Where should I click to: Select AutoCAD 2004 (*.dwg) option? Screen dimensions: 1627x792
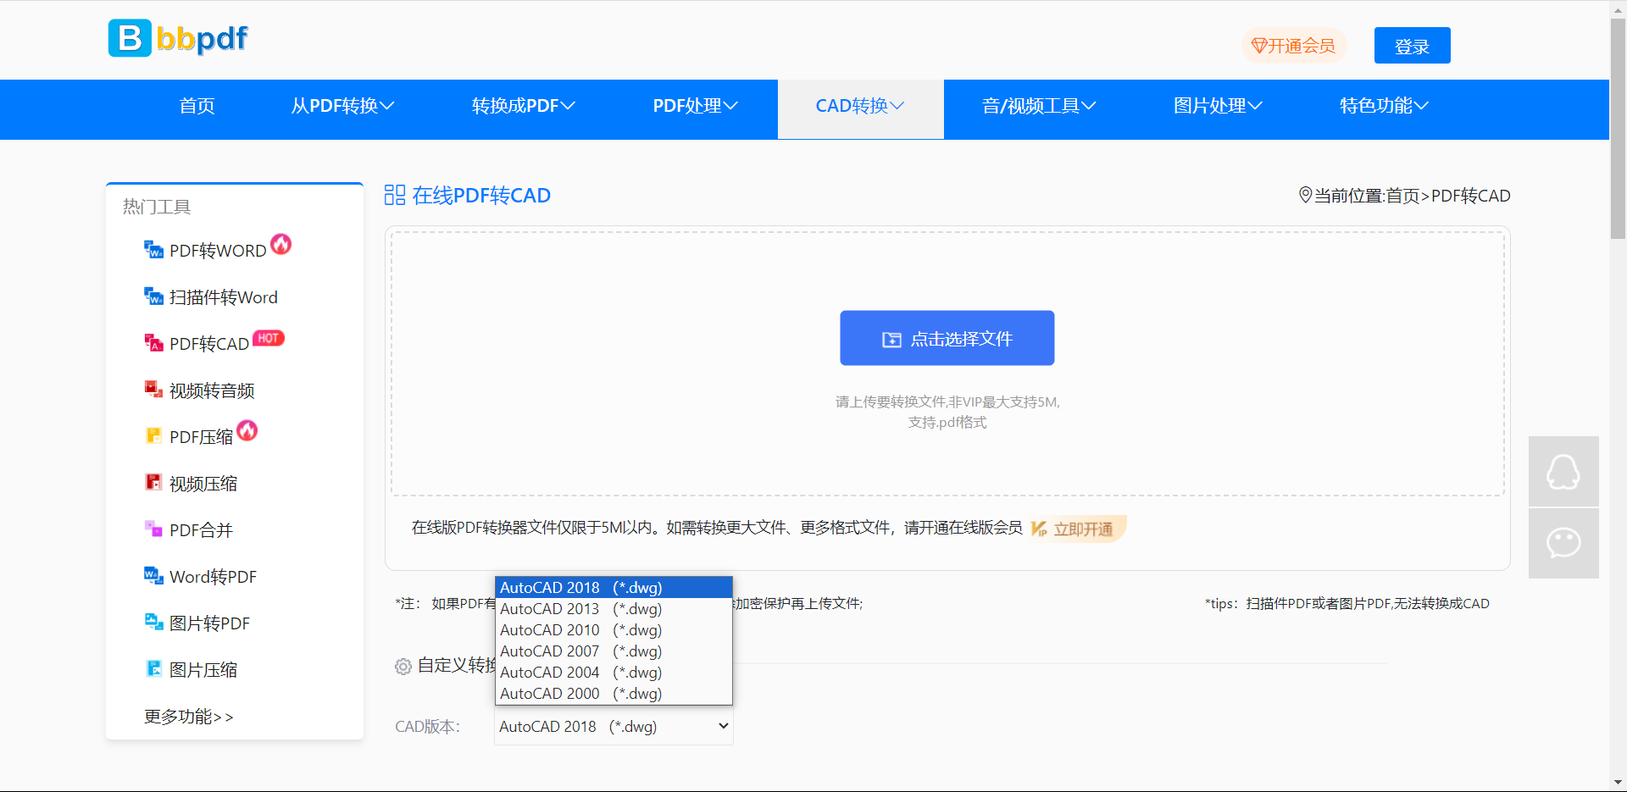(x=614, y=672)
